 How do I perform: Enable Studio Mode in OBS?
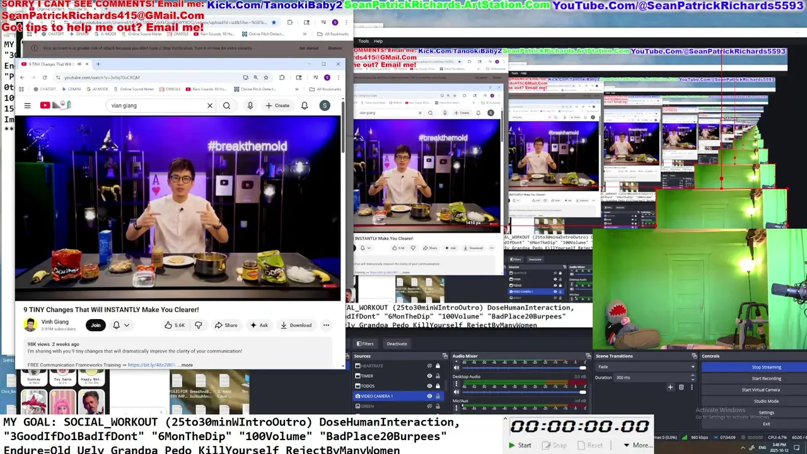(x=766, y=401)
